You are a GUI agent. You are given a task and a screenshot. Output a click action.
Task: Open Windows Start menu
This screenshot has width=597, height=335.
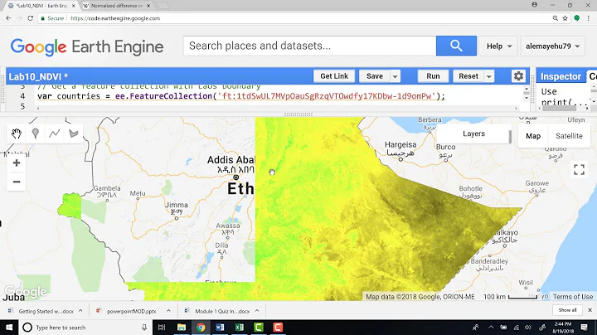(9, 328)
